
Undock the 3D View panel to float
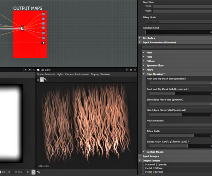[x=131, y=70]
